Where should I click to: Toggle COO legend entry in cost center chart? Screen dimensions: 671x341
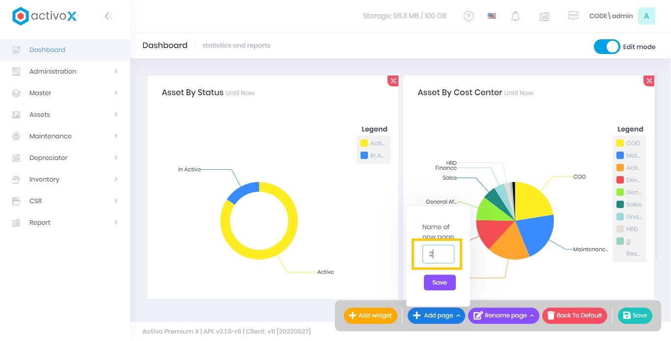pos(629,143)
